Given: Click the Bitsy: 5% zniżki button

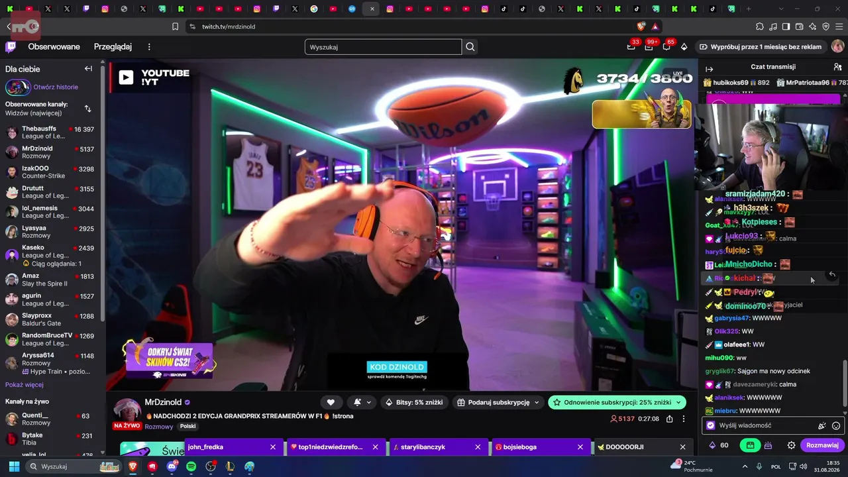Looking at the screenshot, I should point(414,402).
